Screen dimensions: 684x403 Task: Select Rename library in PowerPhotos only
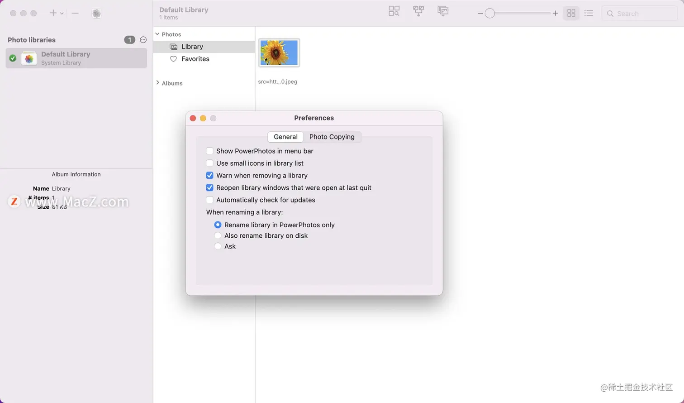(x=218, y=225)
